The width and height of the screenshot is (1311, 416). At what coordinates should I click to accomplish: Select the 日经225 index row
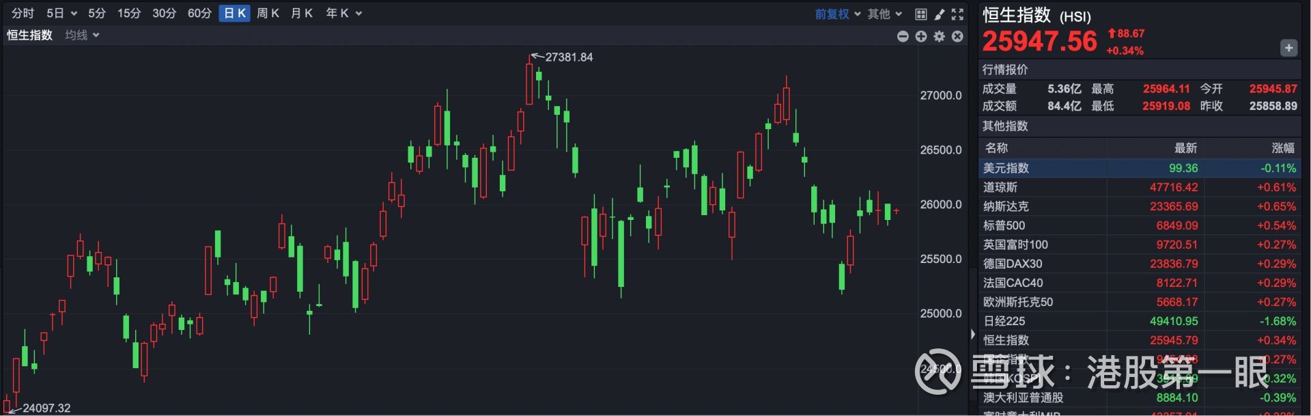1139,321
